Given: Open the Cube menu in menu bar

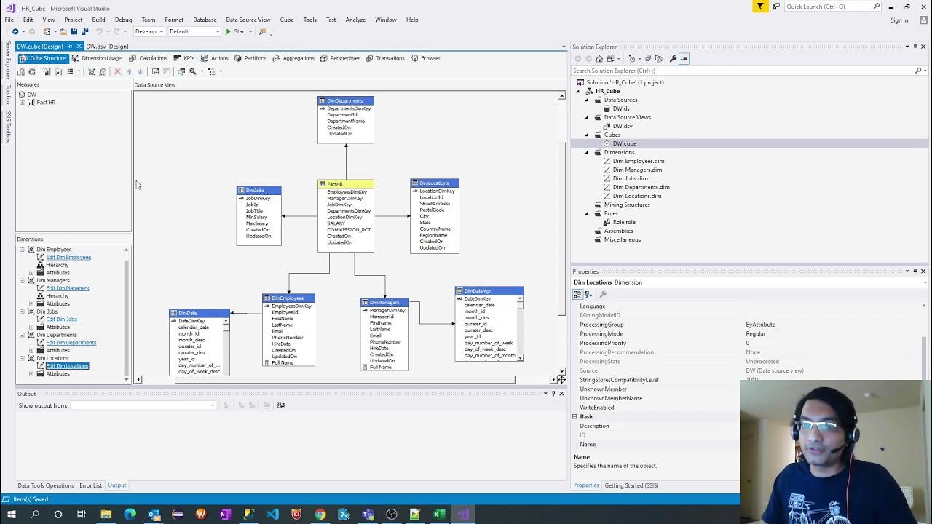Looking at the screenshot, I should coord(287,20).
